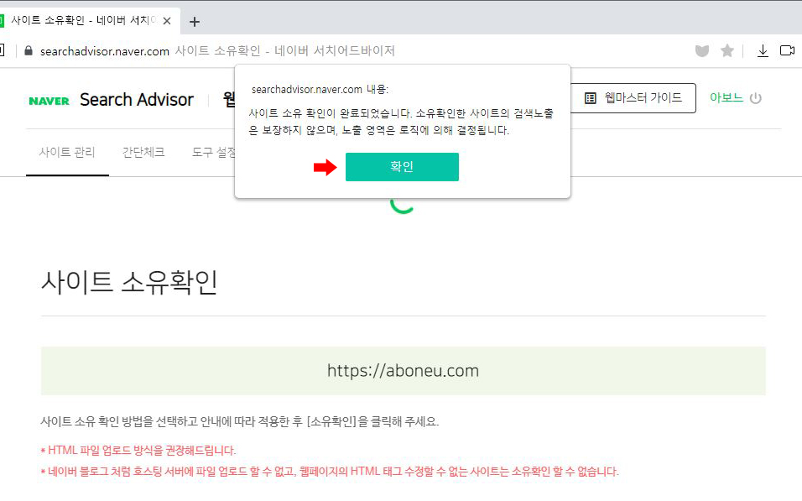802x501 pixels.
Task: Open the Search Advisor home link
Action: (x=137, y=100)
